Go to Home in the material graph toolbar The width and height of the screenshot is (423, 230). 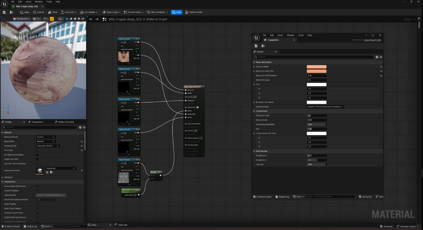pyautogui.click(x=53, y=12)
